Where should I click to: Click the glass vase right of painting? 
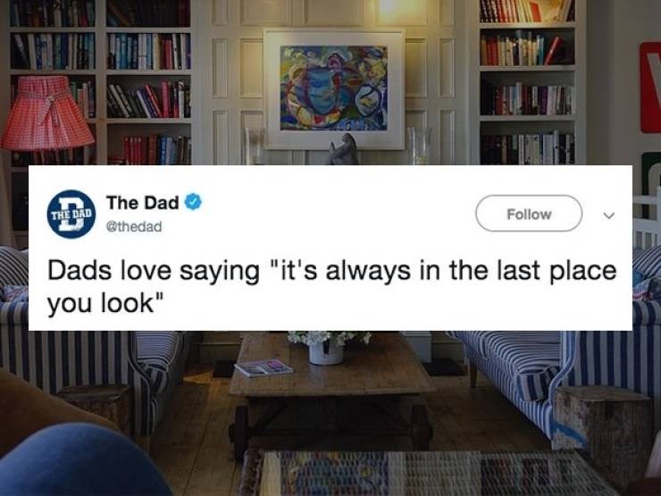coord(419,146)
